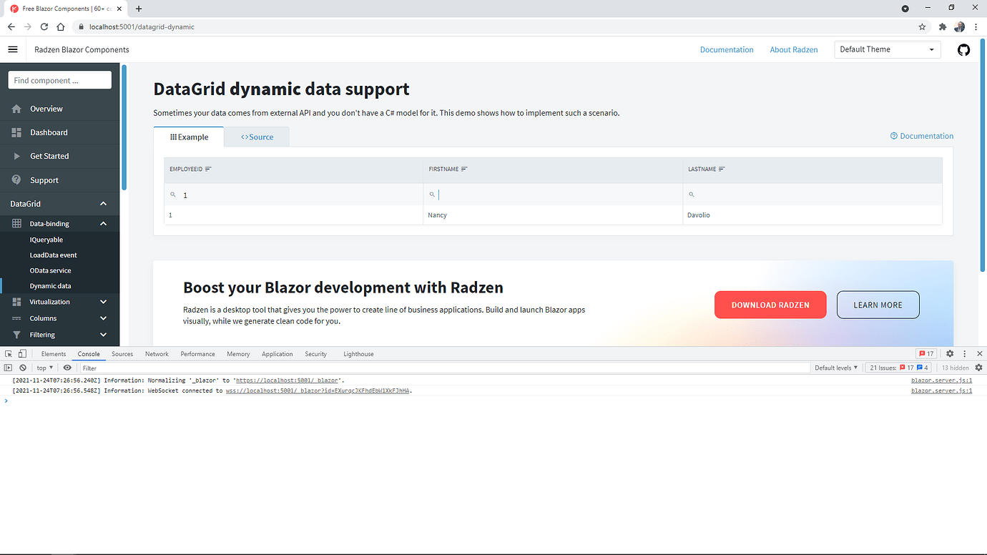Switch to the Source tab of the example
The height and width of the screenshot is (555, 987).
pyautogui.click(x=257, y=137)
